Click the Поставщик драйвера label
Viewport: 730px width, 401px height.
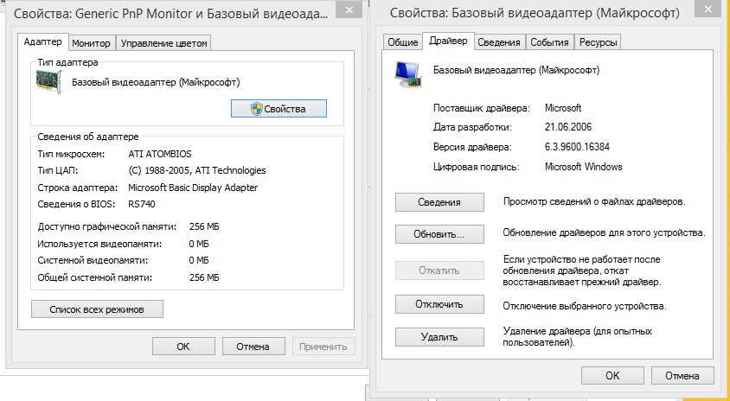(482, 108)
